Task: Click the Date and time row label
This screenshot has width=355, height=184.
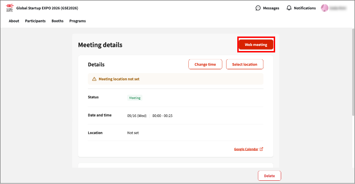Action: (99, 115)
